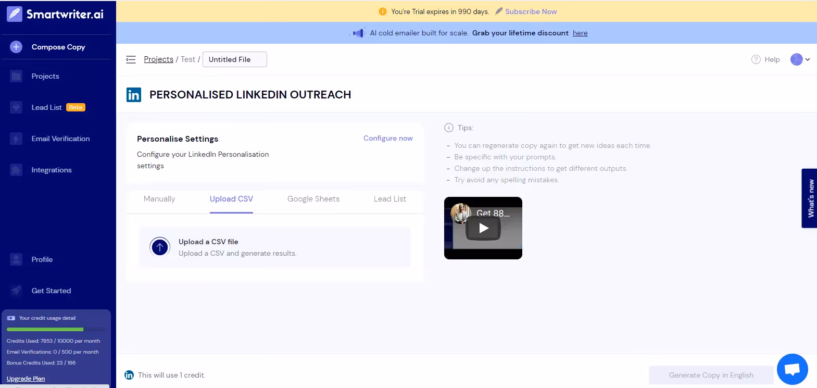Click the trial warning icon in banner

(x=383, y=11)
